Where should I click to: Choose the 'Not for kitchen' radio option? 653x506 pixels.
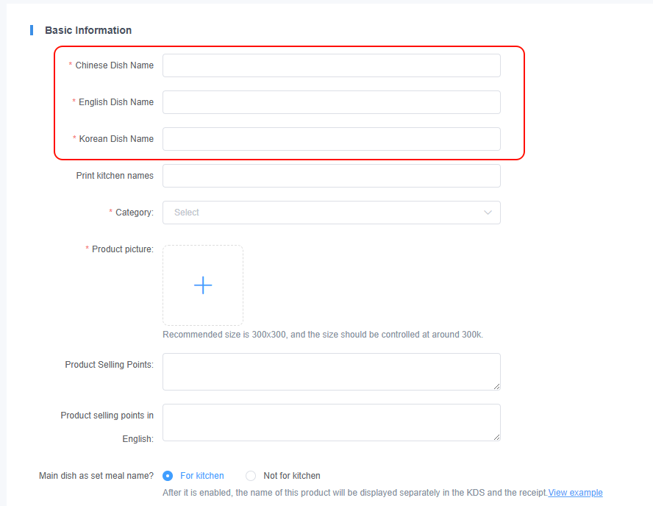coord(251,476)
